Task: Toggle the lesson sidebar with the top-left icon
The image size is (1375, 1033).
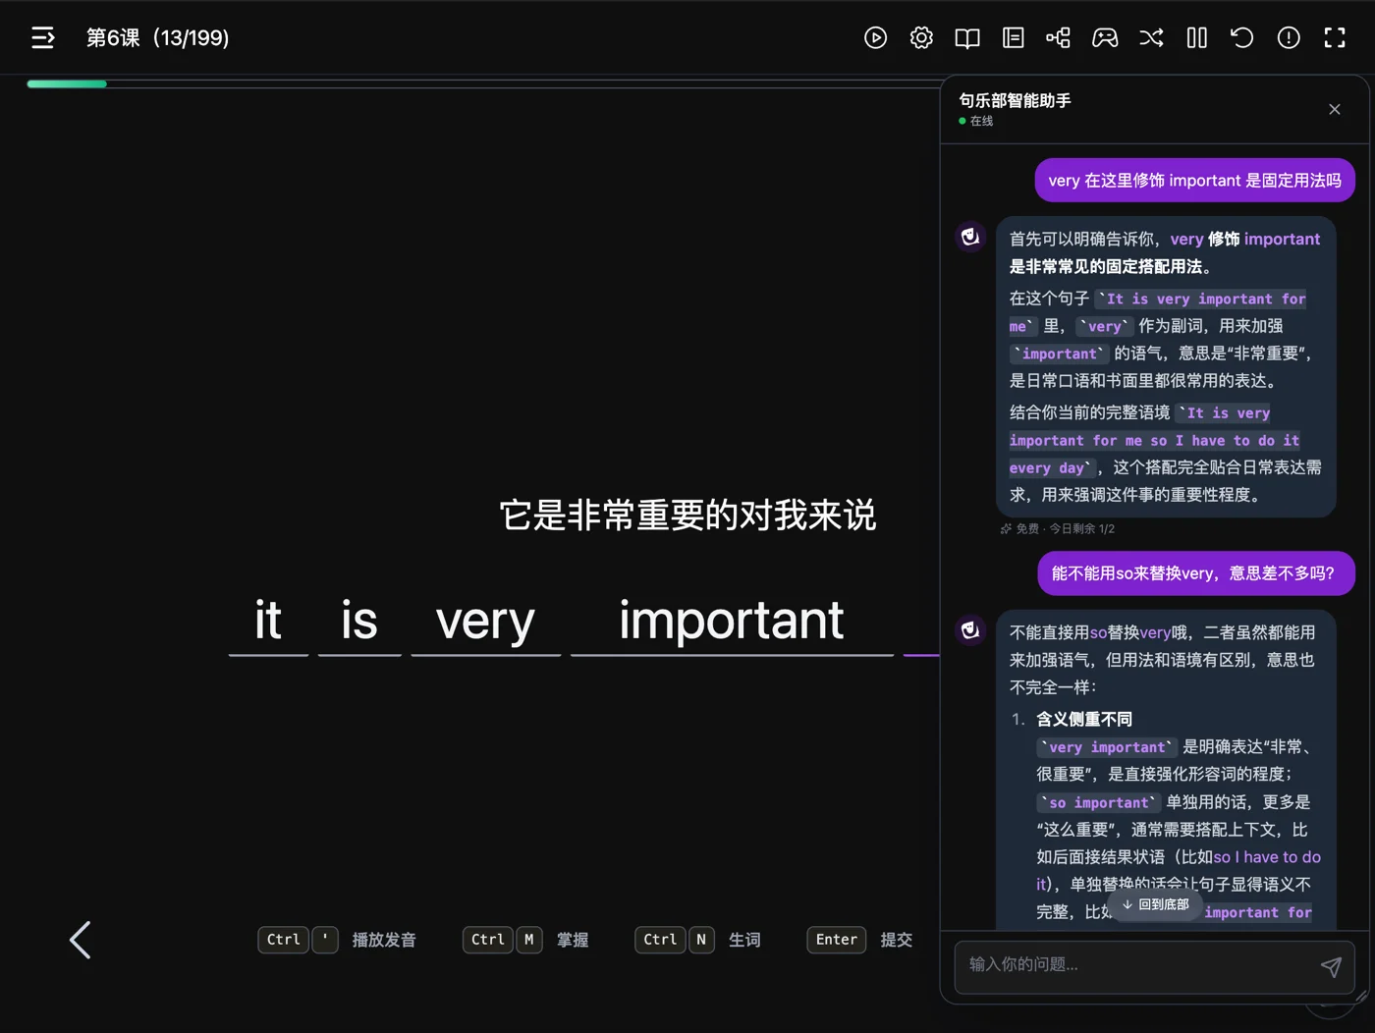Action: click(42, 37)
